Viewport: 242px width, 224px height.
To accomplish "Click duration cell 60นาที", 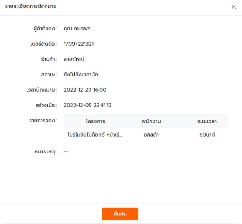I will pos(207,135).
